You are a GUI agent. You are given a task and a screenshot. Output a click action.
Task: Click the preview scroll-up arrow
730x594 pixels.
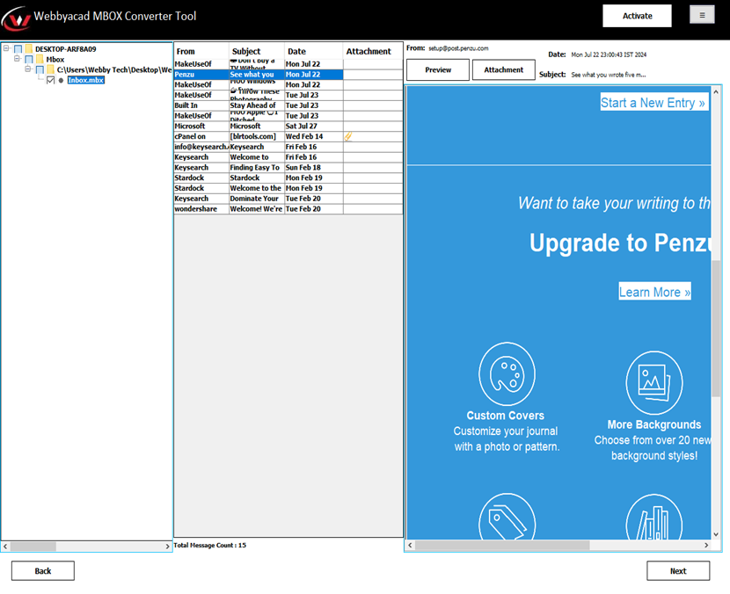pos(716,92)
